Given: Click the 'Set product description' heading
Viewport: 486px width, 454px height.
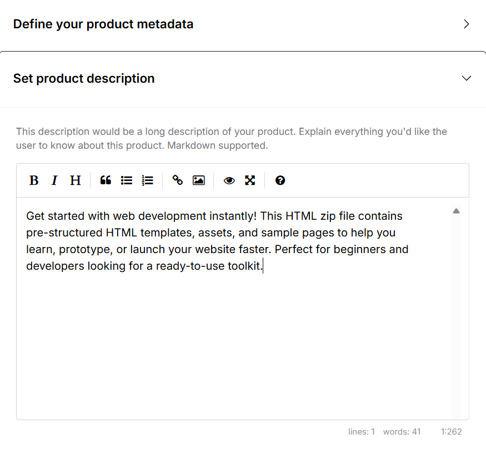Looking at the screenshot, I should coord(84,78).
